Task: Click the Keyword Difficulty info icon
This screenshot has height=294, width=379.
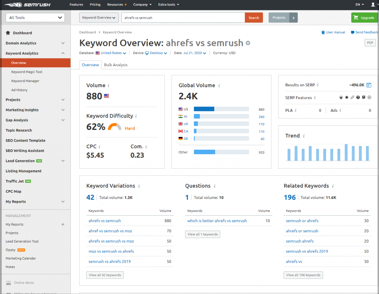Action: point(136,116)
